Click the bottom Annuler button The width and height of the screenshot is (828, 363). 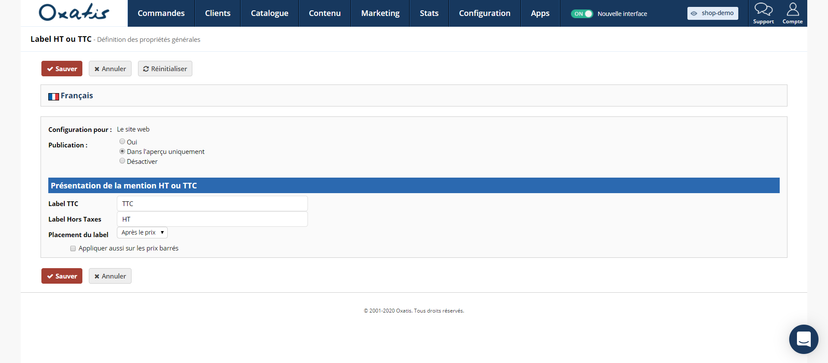pyautogui.click(x=110, y=276)
